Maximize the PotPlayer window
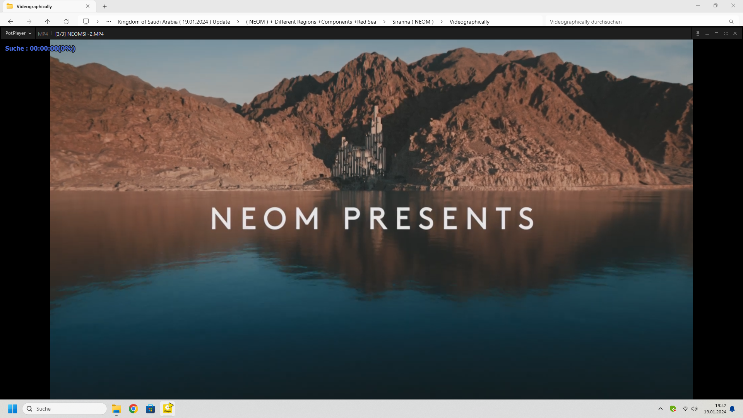 pyautogui.click(x=716, y=34)
